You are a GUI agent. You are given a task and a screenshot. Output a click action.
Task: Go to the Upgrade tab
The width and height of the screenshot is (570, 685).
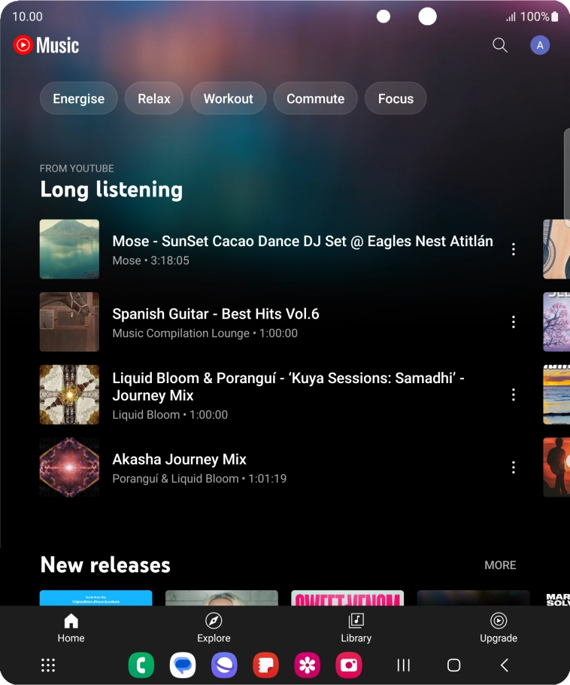(x=498, y=628)
